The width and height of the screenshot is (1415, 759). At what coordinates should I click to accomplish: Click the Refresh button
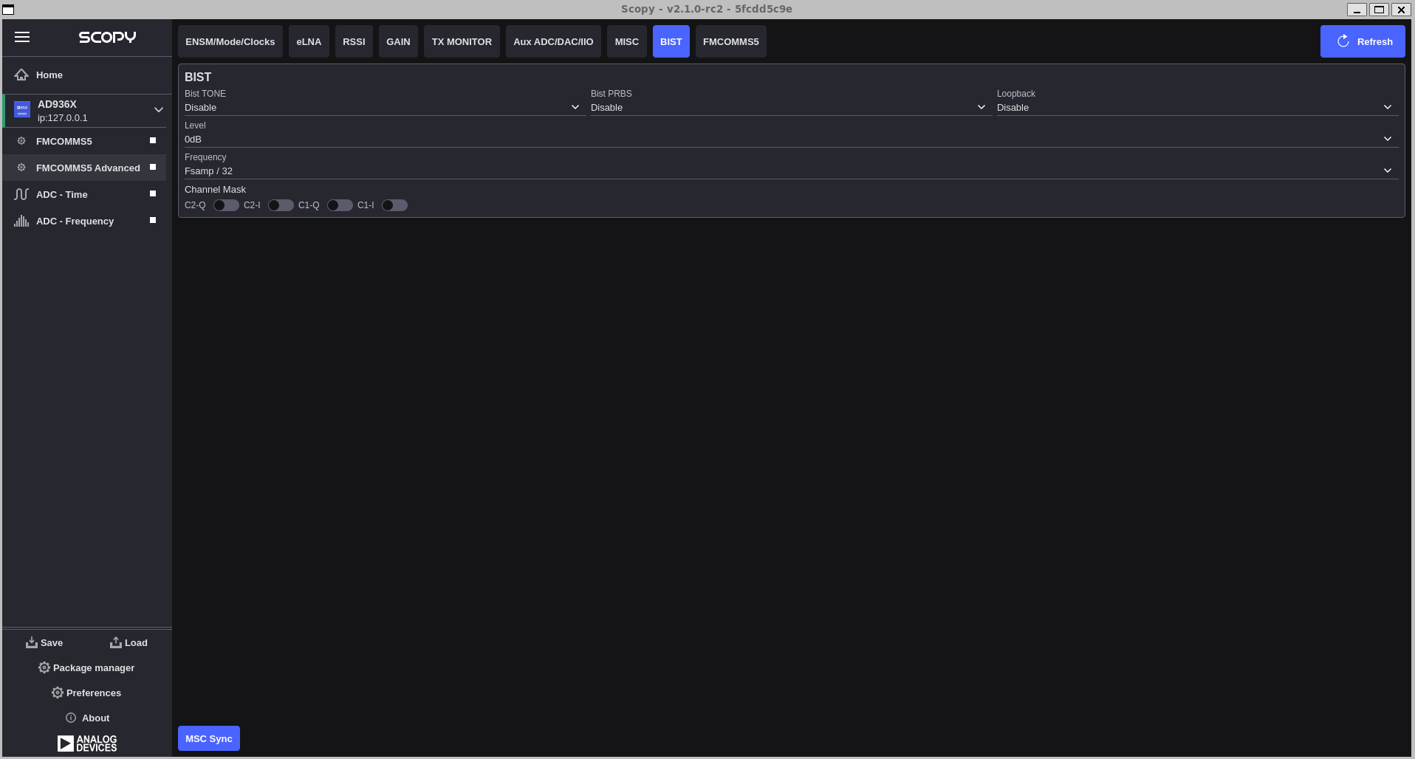1363,41
